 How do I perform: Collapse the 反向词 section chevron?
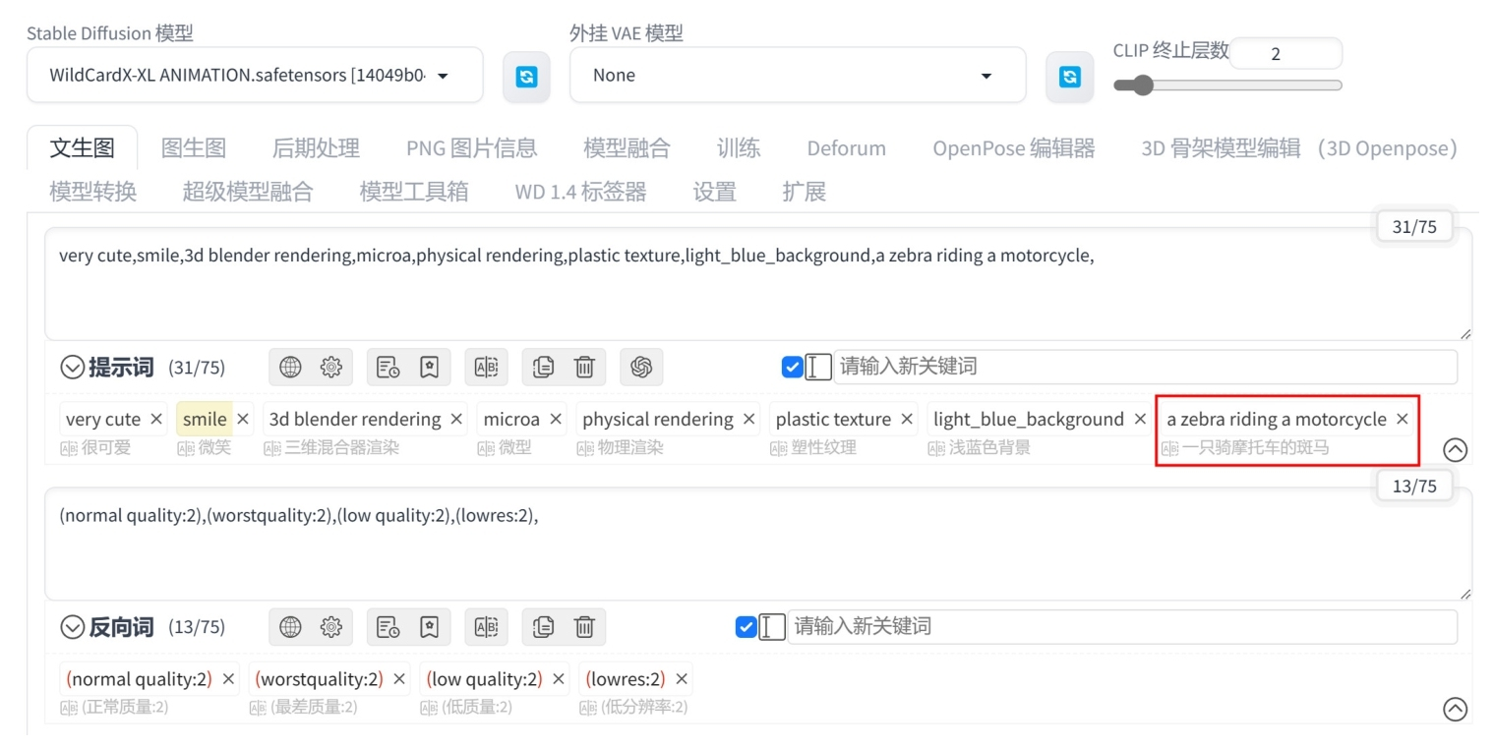pos(73,626)
